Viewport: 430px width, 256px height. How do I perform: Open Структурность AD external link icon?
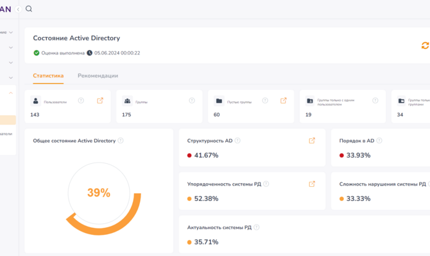[x=312, y=141]
